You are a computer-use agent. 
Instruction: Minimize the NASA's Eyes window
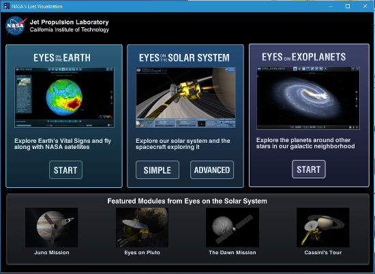point(331,6)
